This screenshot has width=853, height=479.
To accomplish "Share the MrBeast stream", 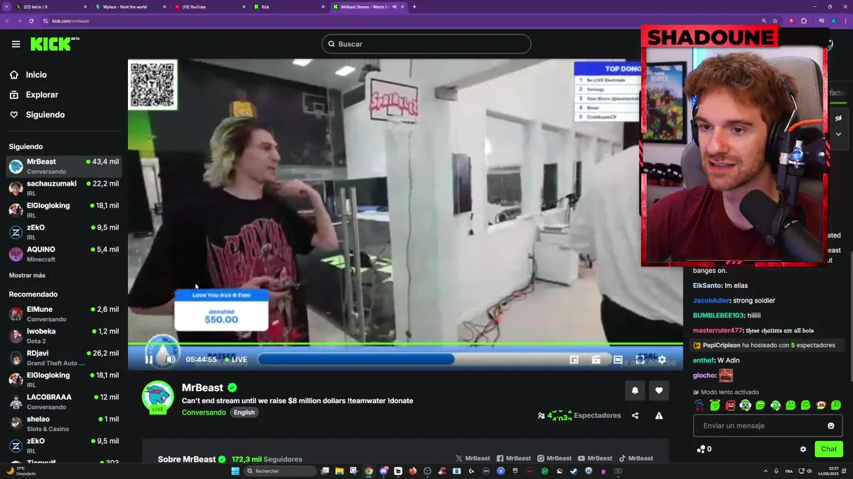I will tap(635, 416).
